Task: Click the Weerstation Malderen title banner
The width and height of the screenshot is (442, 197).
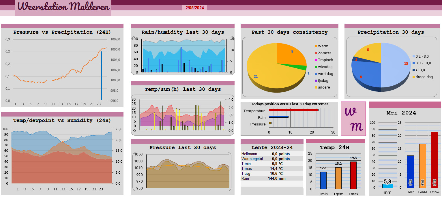Action: tap(63, 7)
